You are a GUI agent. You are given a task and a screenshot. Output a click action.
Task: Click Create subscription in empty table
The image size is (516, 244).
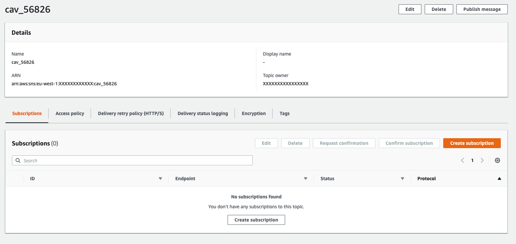[x=256, y=220]
